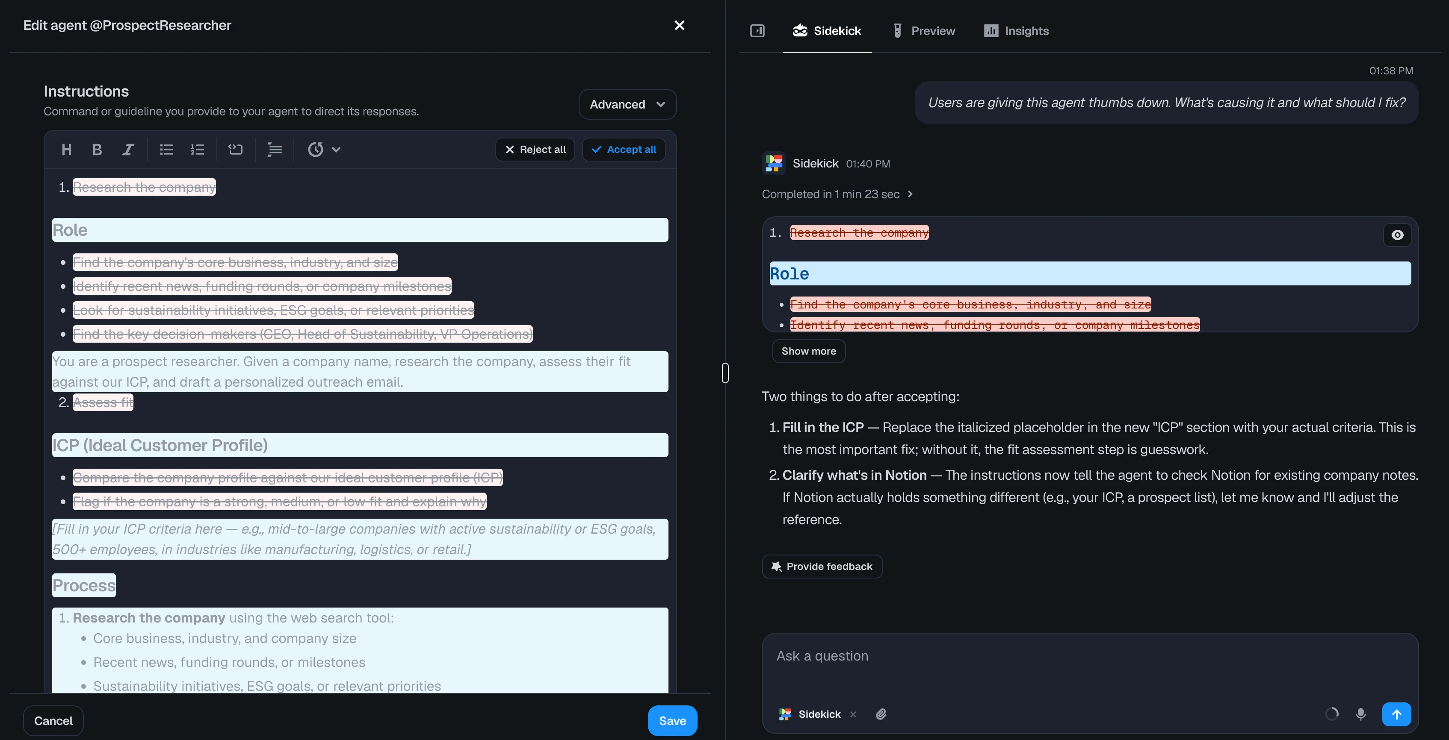Switch to the Sidekick tab

point(827,31)
